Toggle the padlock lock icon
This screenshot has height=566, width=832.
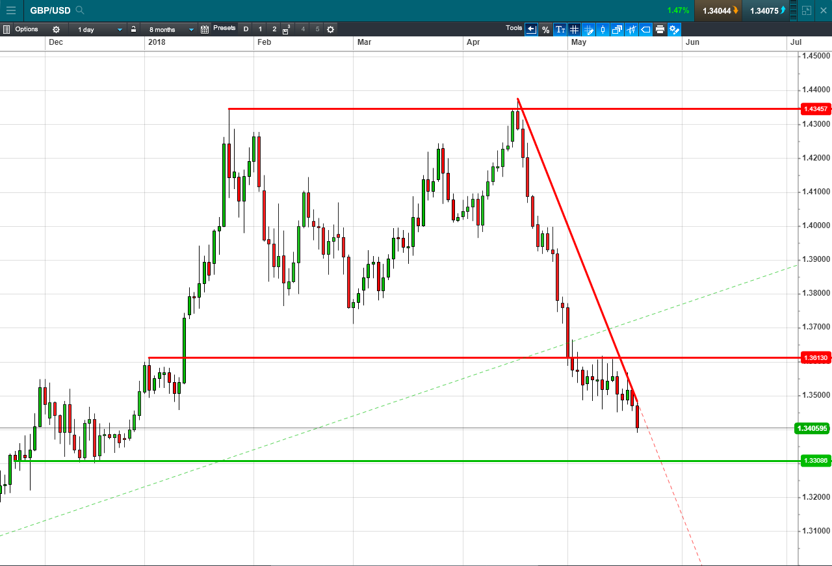(134, 29)
